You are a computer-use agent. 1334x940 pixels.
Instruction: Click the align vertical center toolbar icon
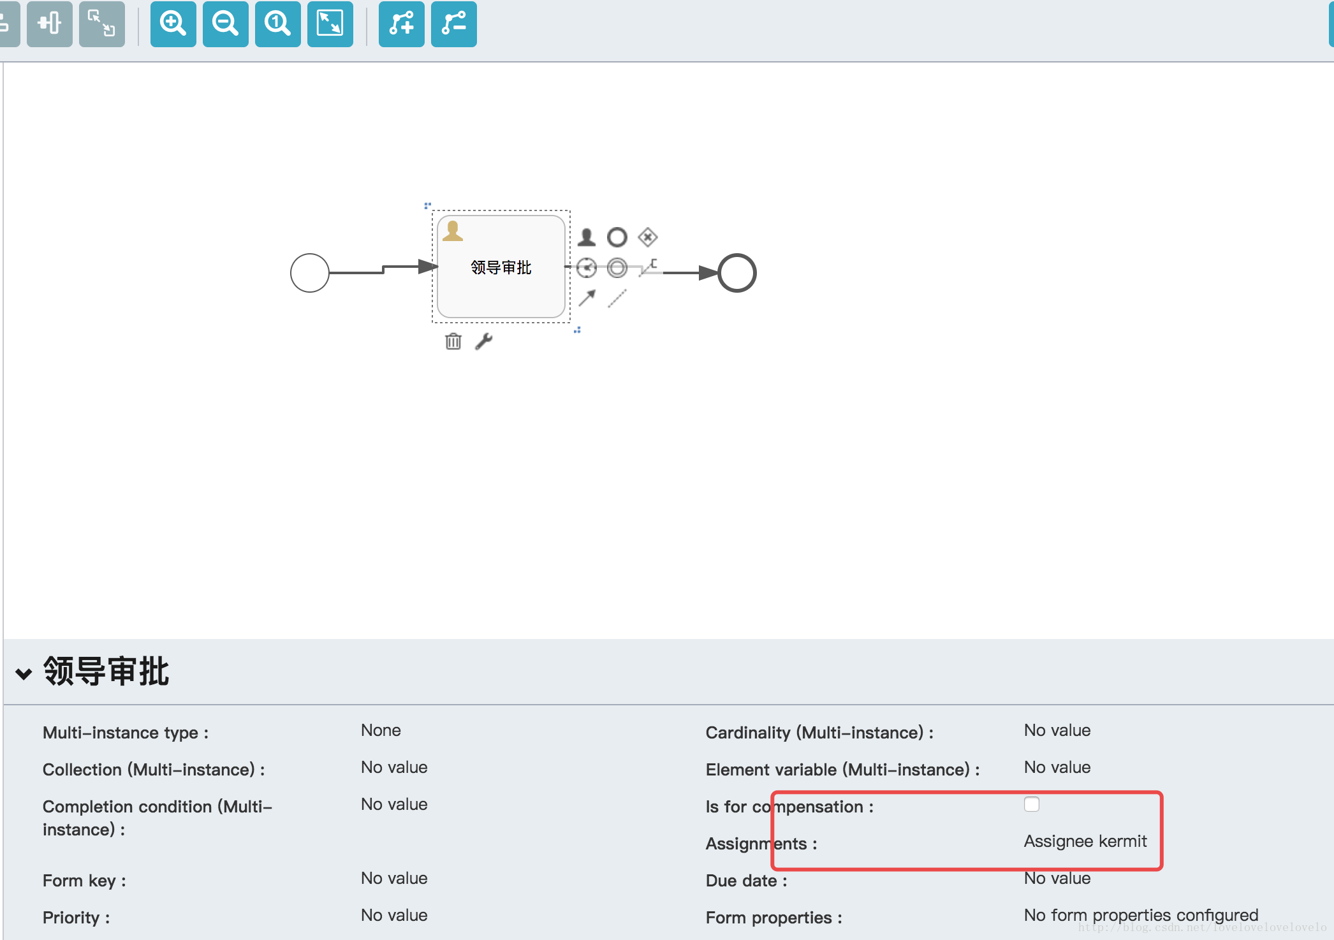point(49,24)
